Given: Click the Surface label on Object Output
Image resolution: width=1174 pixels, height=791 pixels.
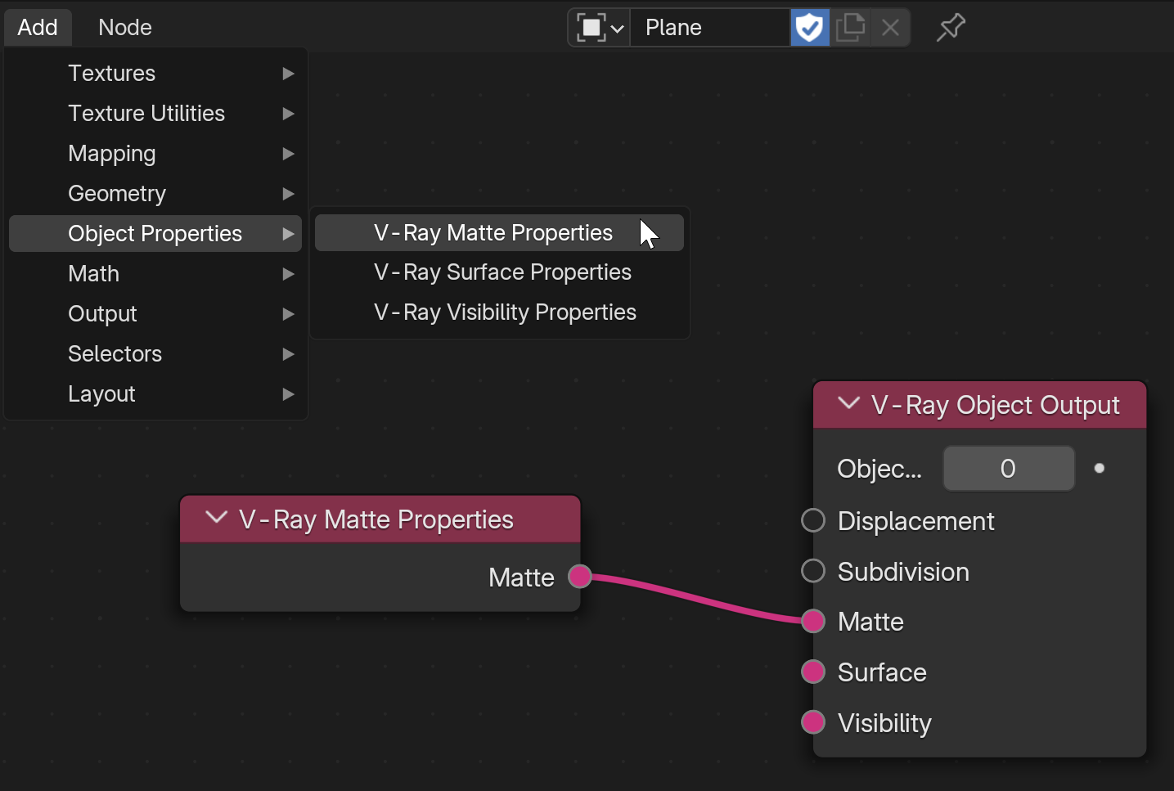Looking at the screenshot, I should tap(882, 672).
